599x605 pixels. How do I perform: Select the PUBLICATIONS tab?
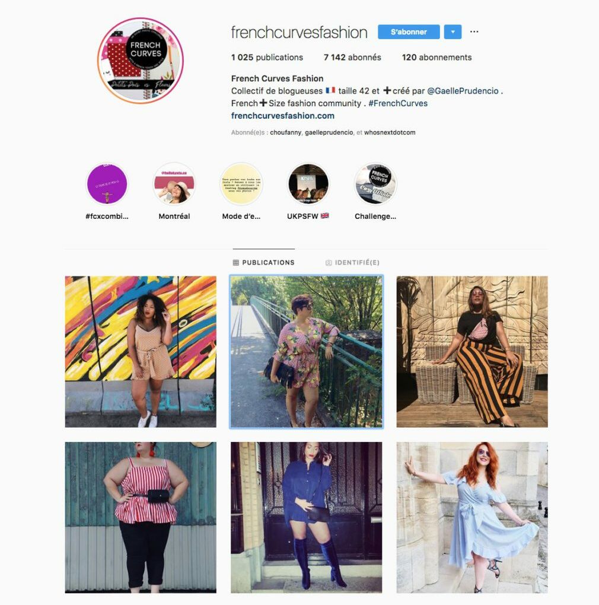coord(264,263)
